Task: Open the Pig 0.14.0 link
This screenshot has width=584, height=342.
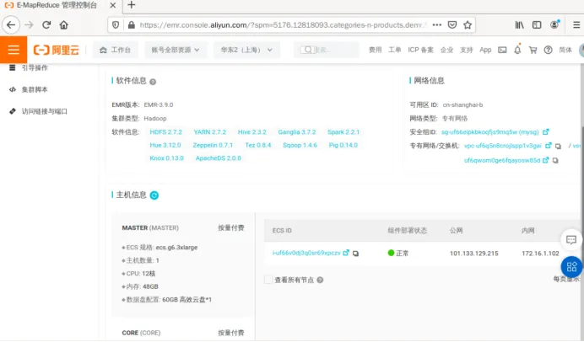Action: click(343, 145)
